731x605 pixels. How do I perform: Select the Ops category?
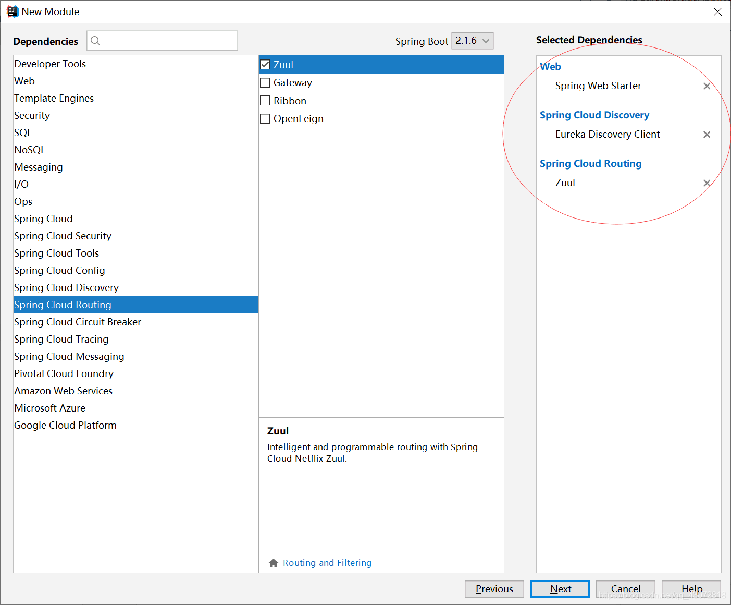click(136, 201)
